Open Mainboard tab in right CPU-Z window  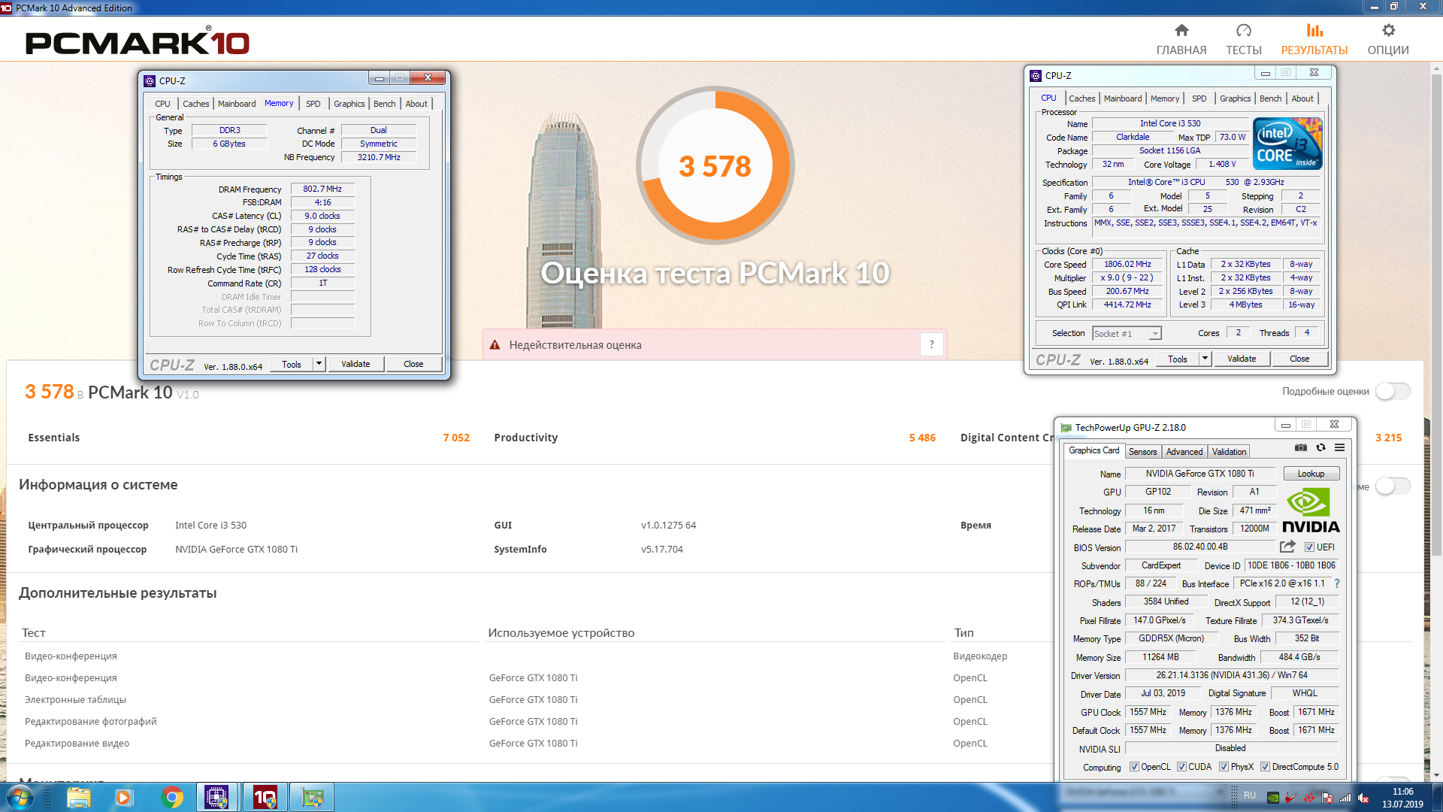point(1123,98)
